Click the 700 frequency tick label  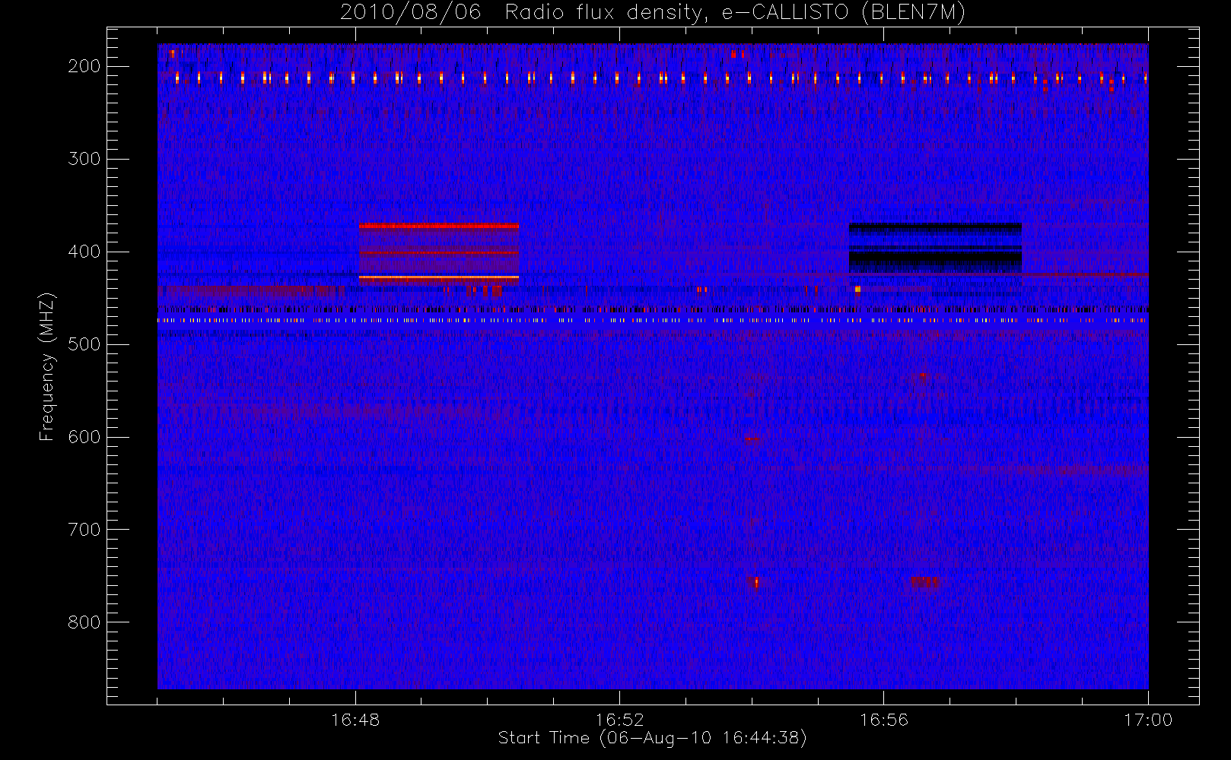pyautogui.click(x=84, y=530)
